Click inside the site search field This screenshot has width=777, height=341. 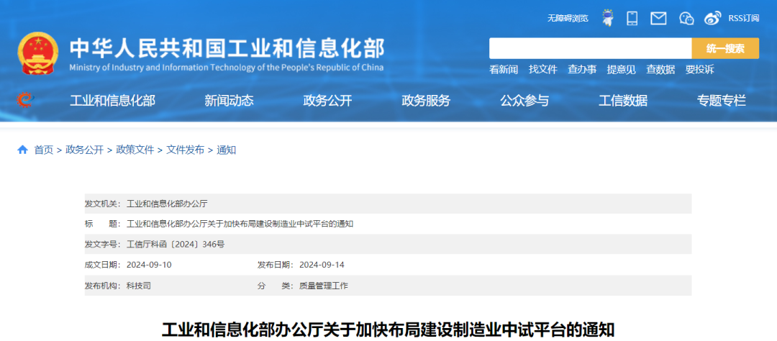click(x=590, y=49)
